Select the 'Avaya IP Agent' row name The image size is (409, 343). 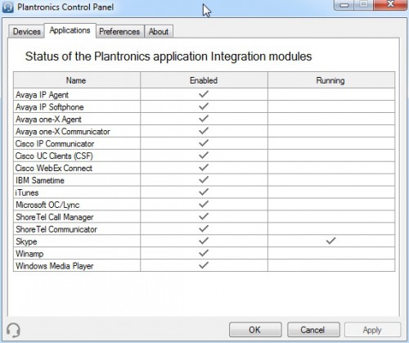42,95
